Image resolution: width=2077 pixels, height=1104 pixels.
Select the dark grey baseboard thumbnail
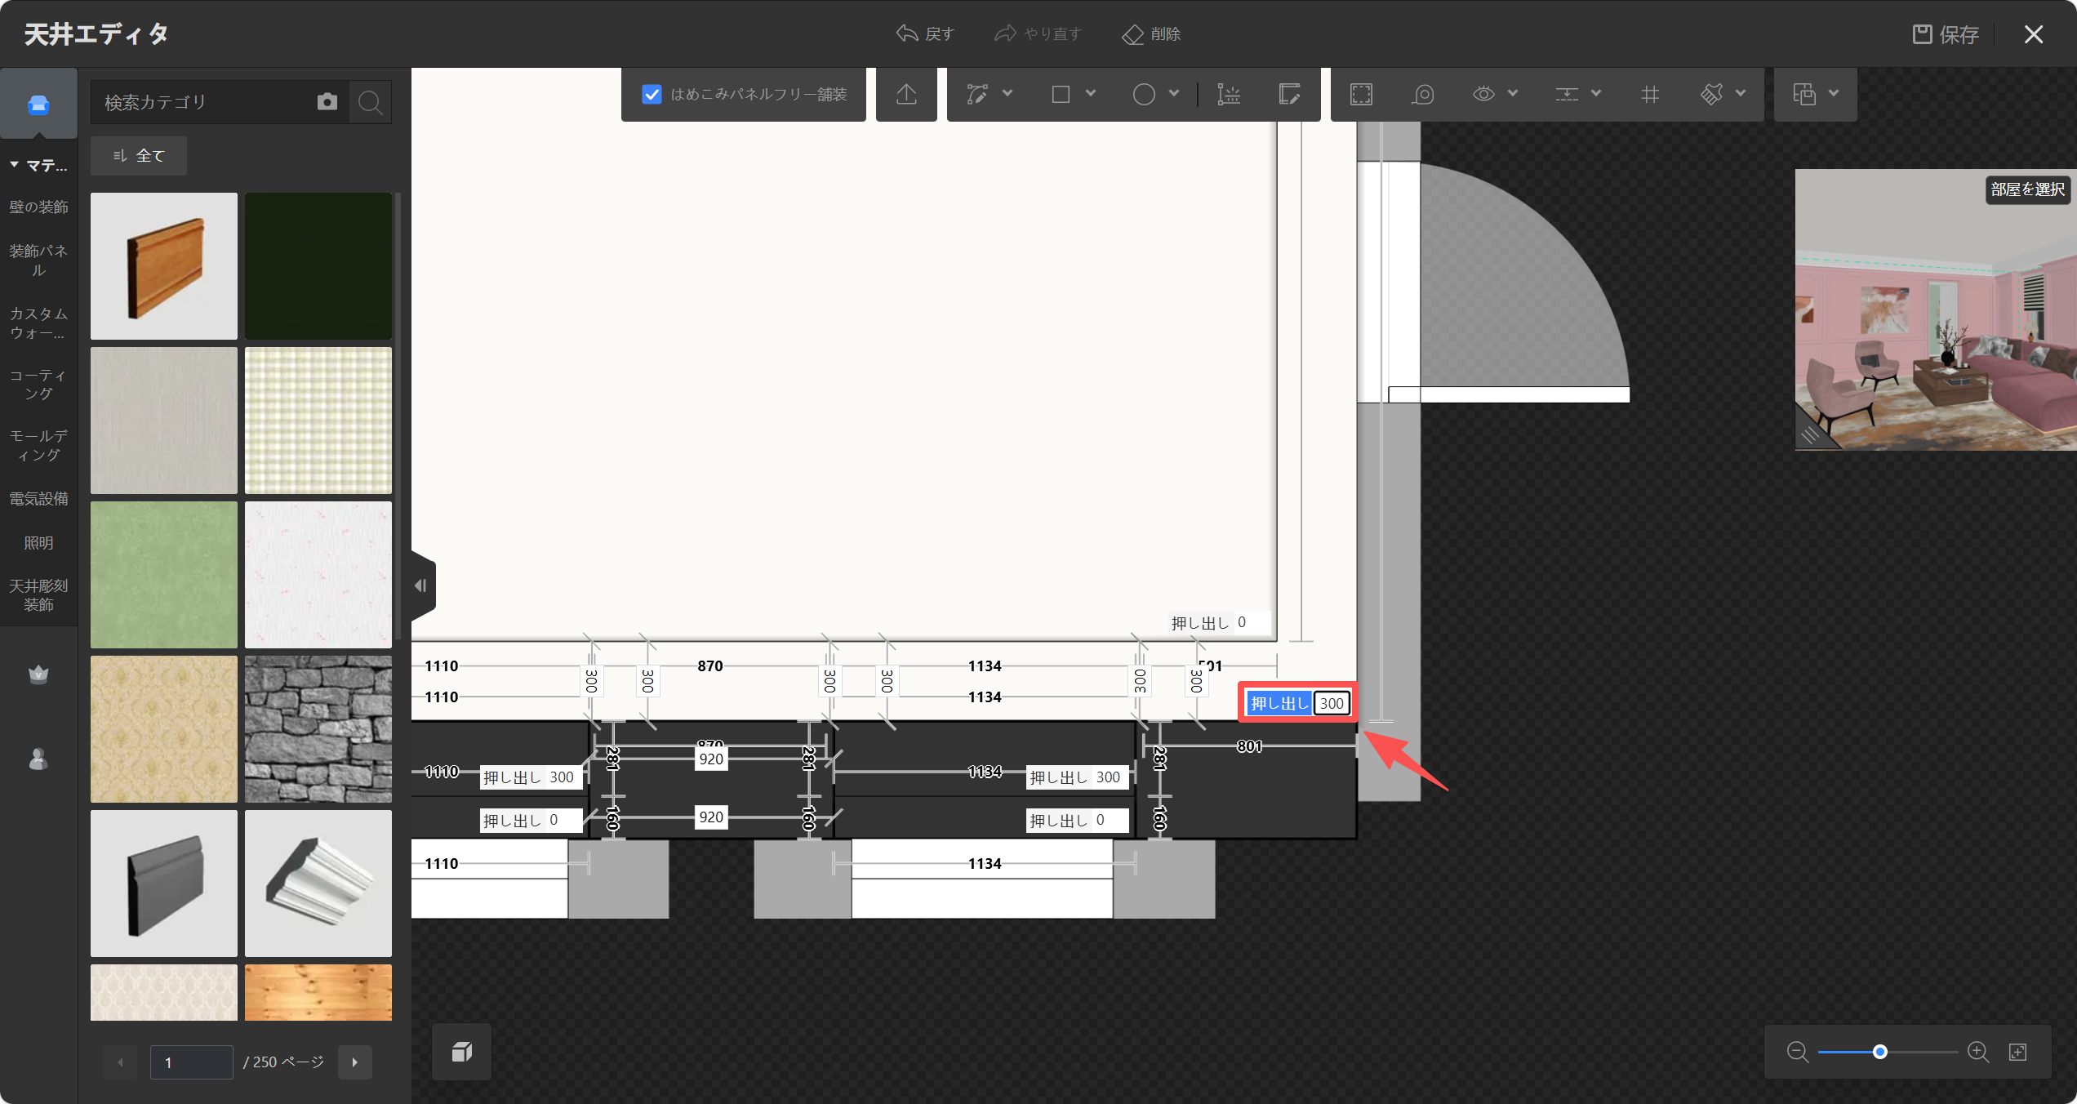pos(164,884)
